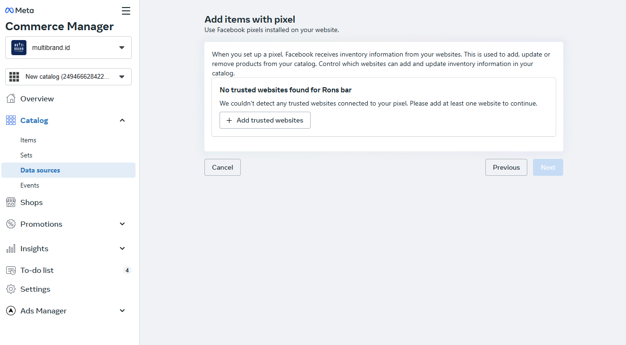Expand the Ads Manager chevron
The width and height of the screenshot is (626, 345).
122,311
